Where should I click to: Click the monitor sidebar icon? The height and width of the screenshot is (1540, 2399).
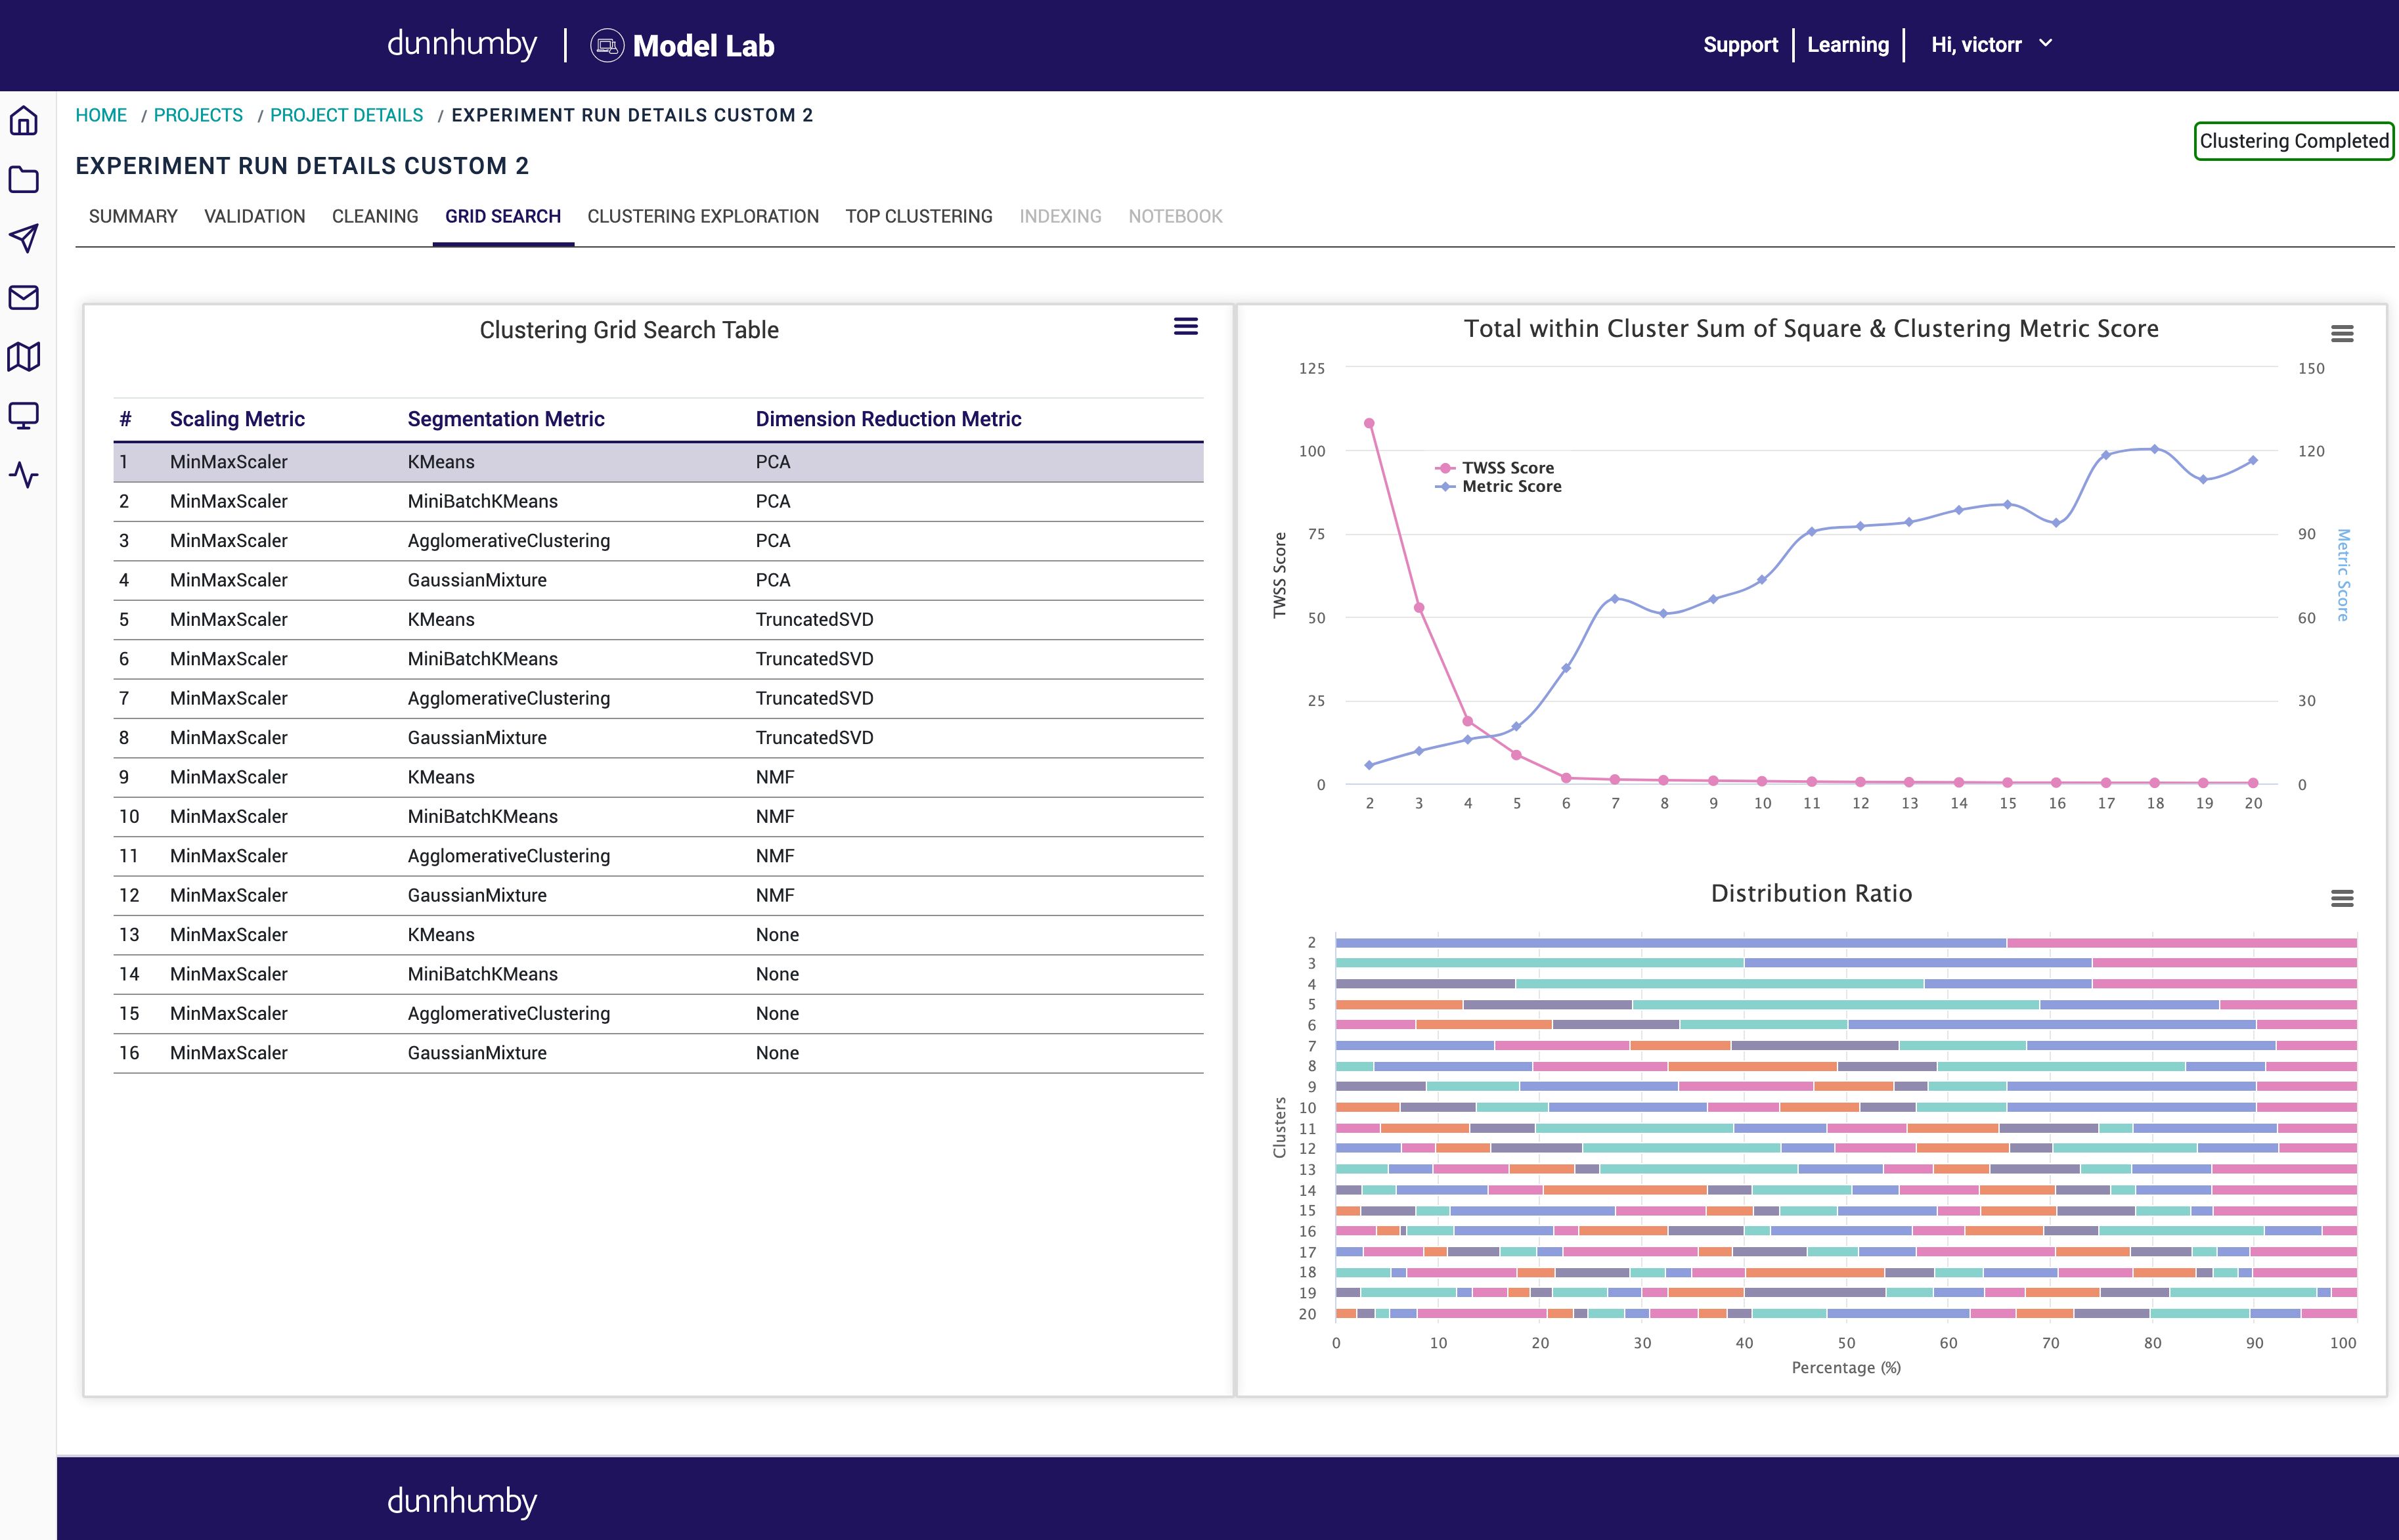point(24,415)
